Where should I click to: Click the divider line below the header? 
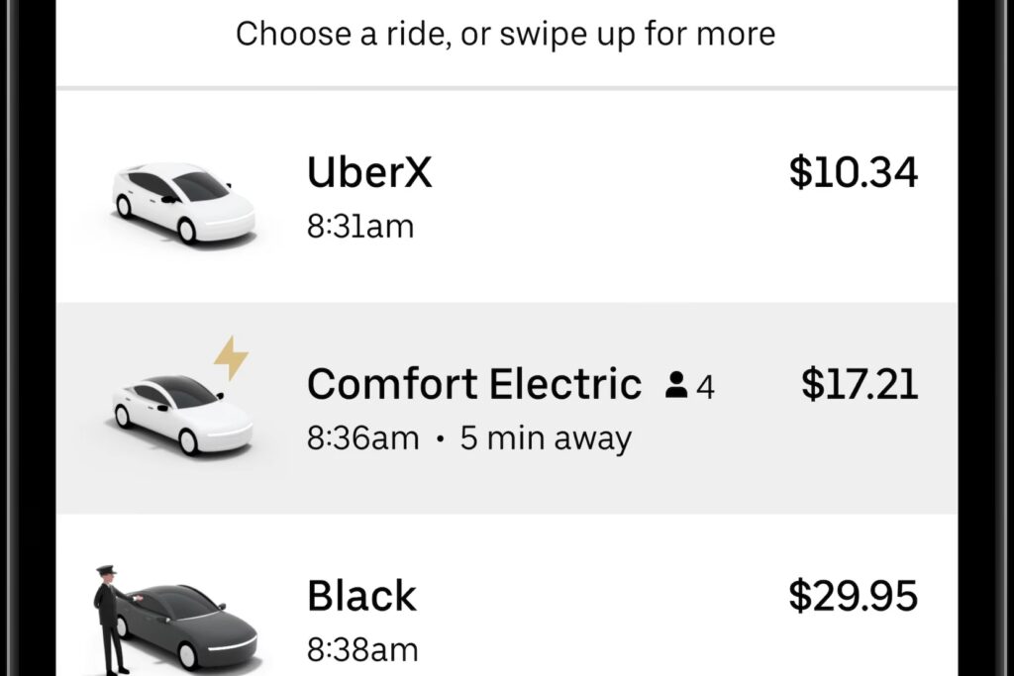507,88
